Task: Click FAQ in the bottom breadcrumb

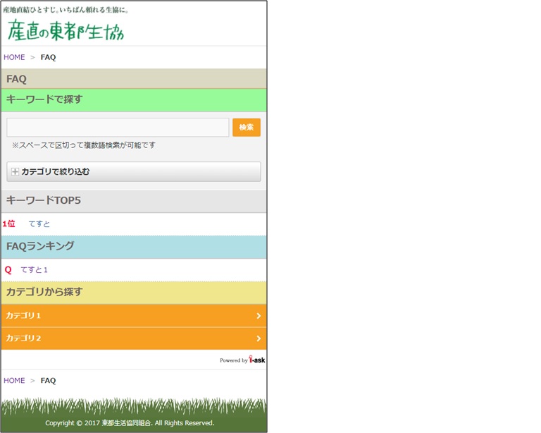Action: point(48,381)
